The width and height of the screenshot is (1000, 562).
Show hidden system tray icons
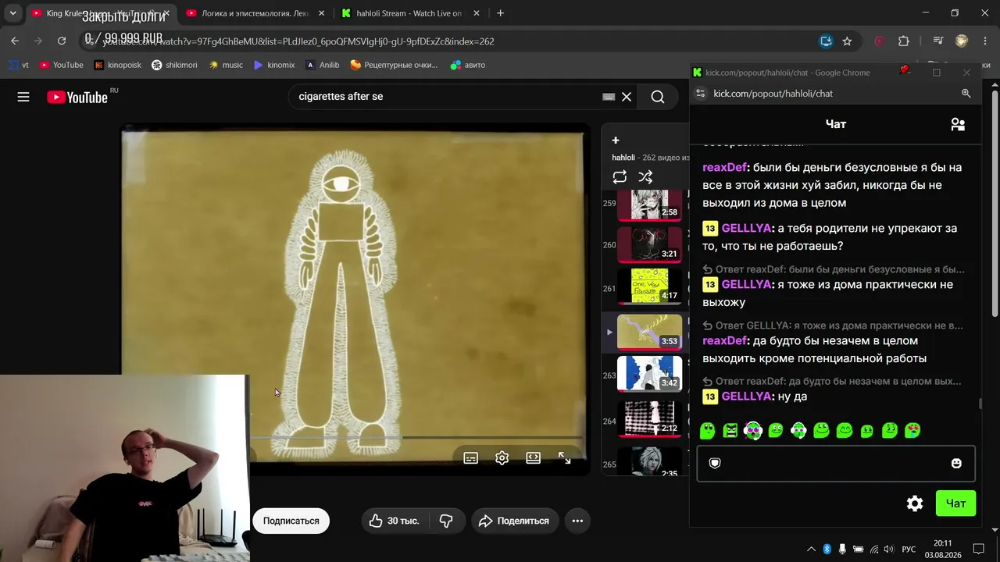click(811, 549)
